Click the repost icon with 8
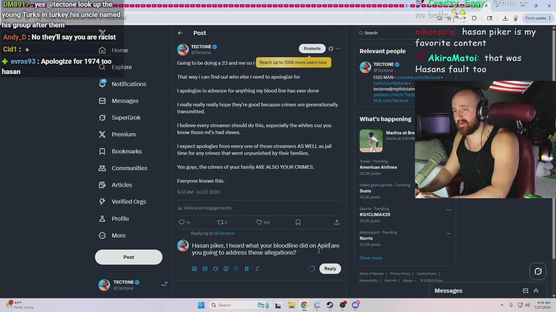The width and height of the screenshot is (556, 312). pos(220,222)
